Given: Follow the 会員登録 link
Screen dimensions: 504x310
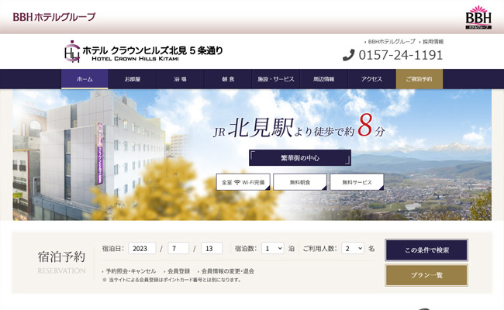Looking at the screenshot, I should [x=178, y=271].
